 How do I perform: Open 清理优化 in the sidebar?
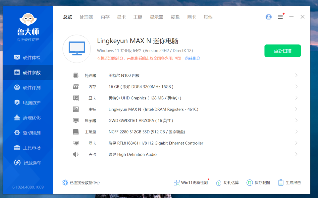tap(28, 118)
